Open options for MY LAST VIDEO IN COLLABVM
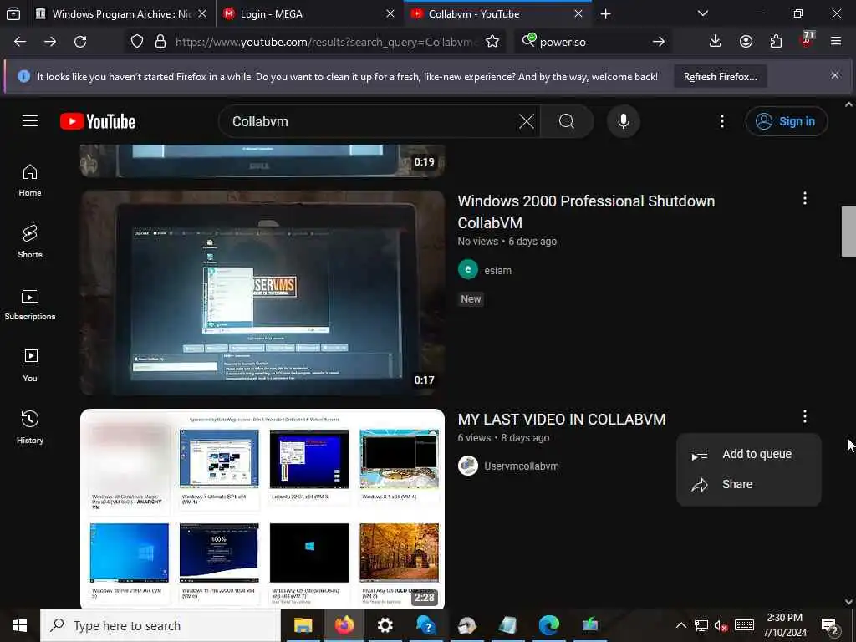Screen dimensions: 856x642 804,417
